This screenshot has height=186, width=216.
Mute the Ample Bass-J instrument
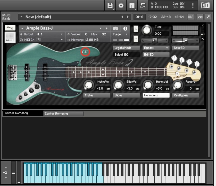(x=136, y=39)
